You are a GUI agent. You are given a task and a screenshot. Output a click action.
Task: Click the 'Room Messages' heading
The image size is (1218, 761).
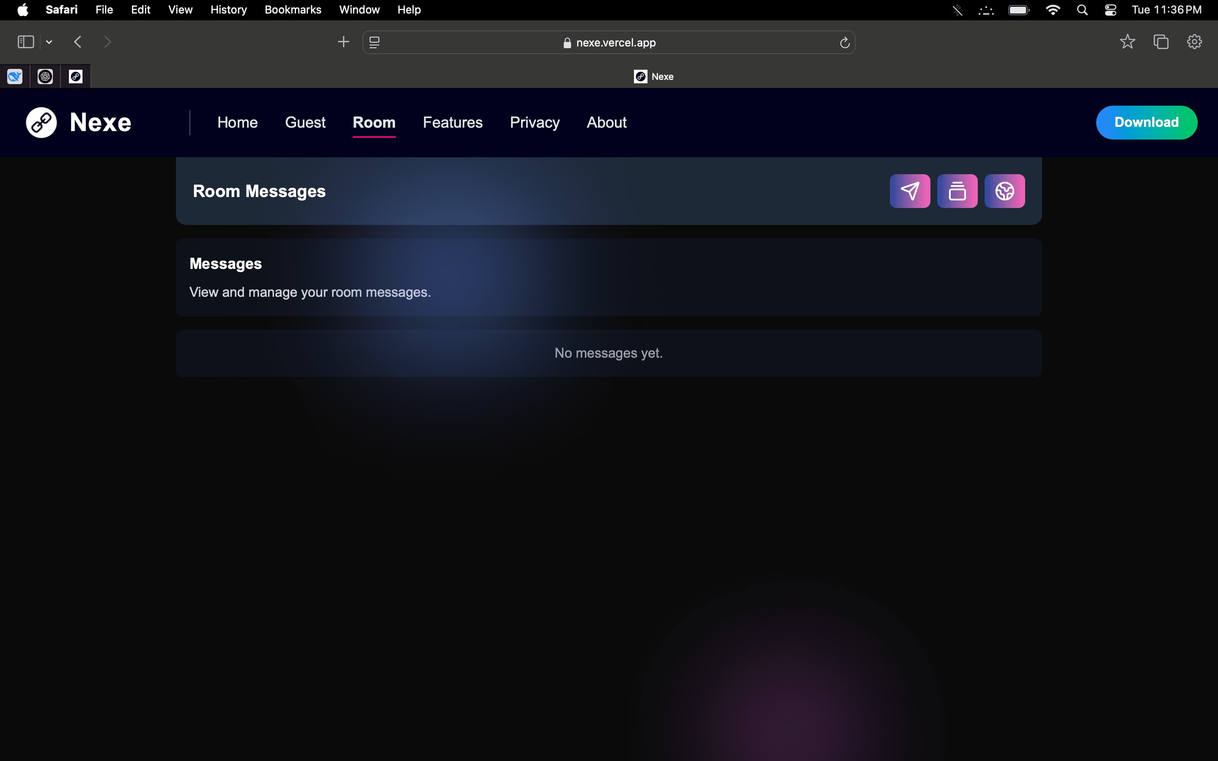point(259,191)
